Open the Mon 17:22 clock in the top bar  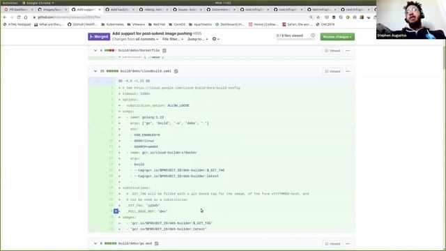click(223, 3)
